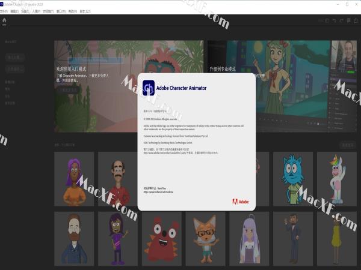The height and width of the screenshot is (270, 361).
Task: Click the speech-bubble icon in the top-right toolbar
Action: [348, 20]
